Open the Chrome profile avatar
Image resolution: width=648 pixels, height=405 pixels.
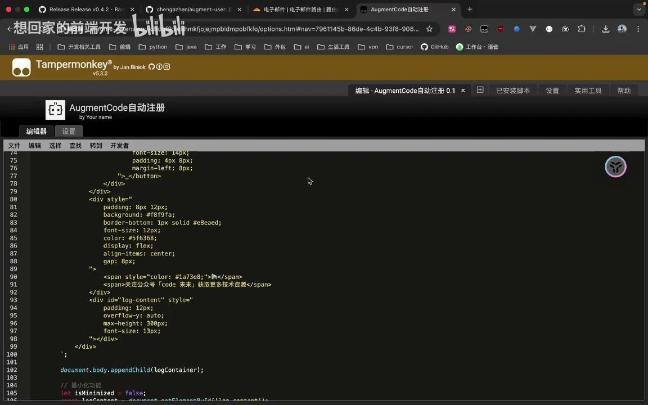coord(622,29)
